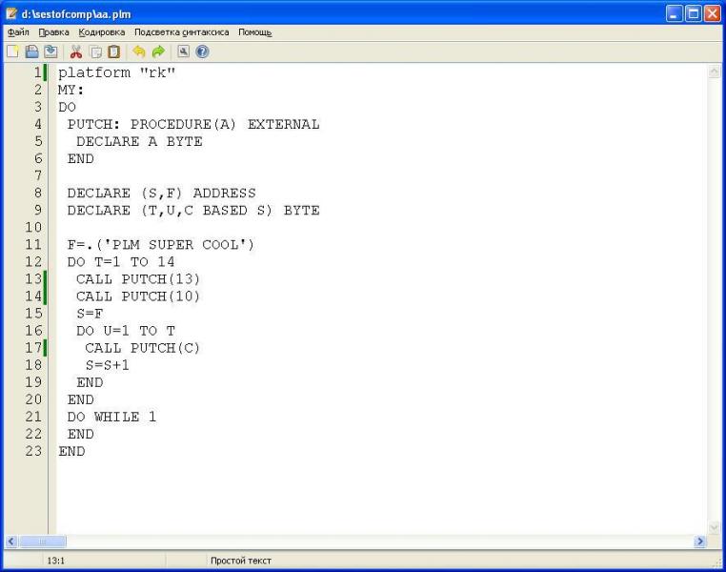Click the open file toolbar icon
The height and width of the screenshot is (572, 726).
click(30, 51)
